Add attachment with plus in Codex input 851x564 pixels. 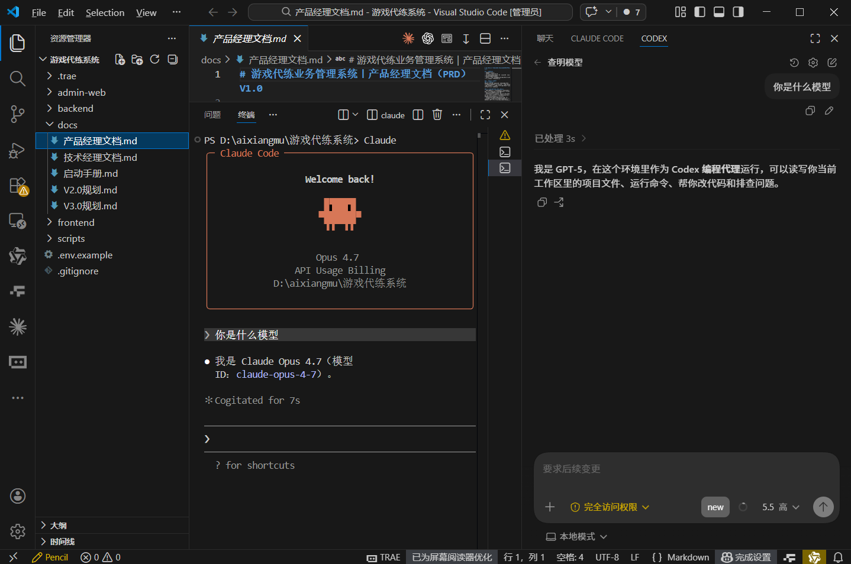pyautogui.click(x=550, y=507)
